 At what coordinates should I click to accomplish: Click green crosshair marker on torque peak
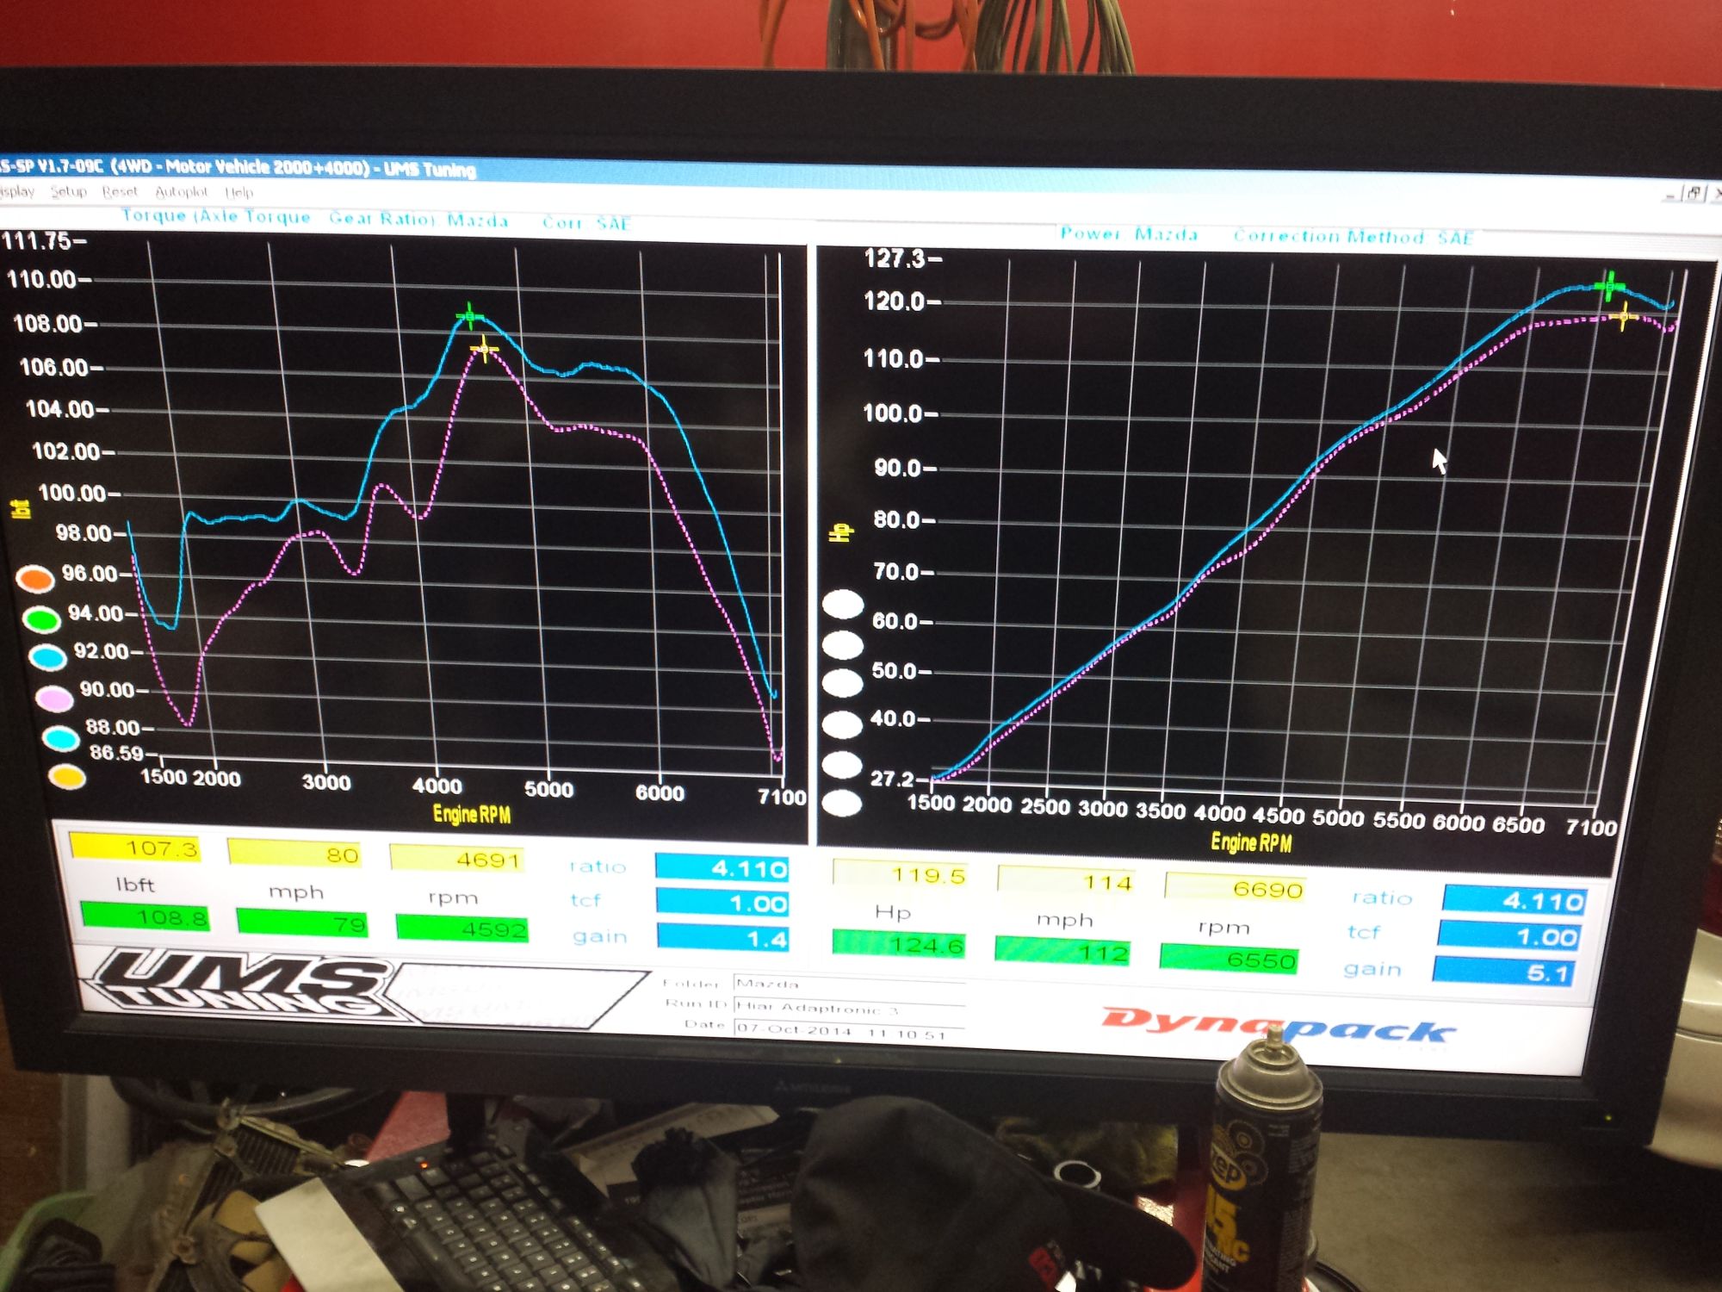469,317
